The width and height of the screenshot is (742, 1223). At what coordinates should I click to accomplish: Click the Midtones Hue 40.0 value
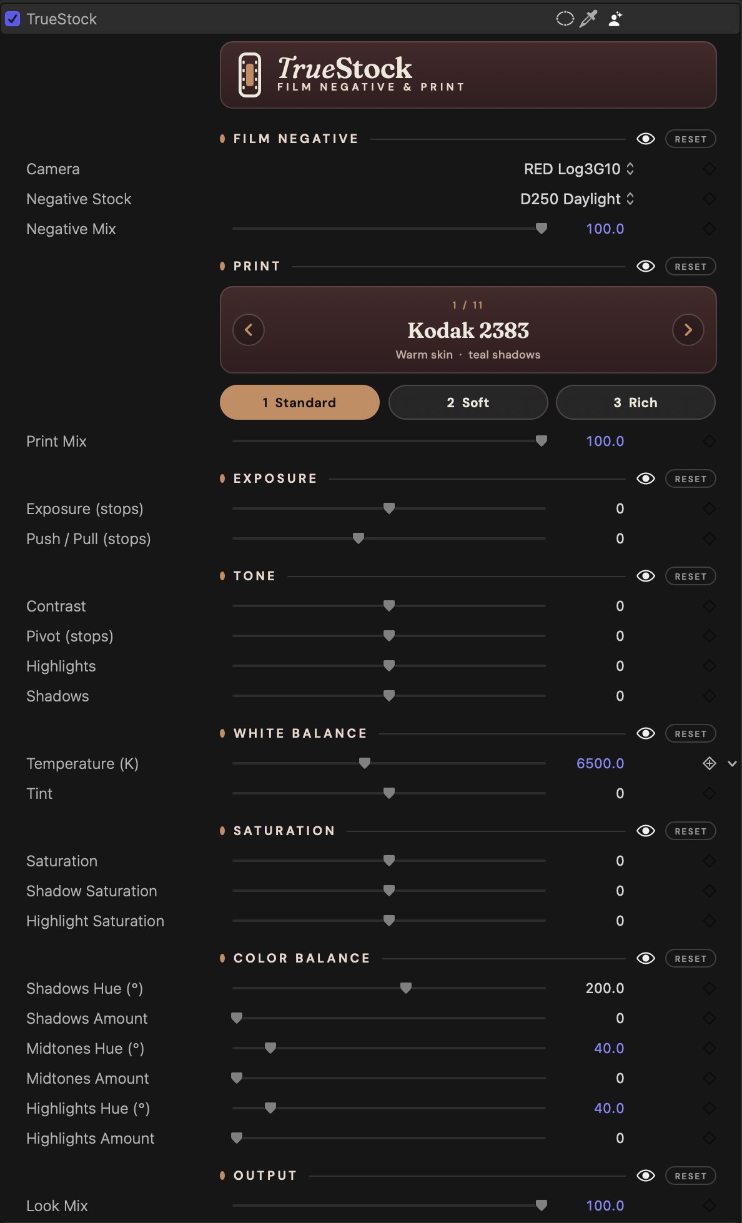coord(609,1048)
